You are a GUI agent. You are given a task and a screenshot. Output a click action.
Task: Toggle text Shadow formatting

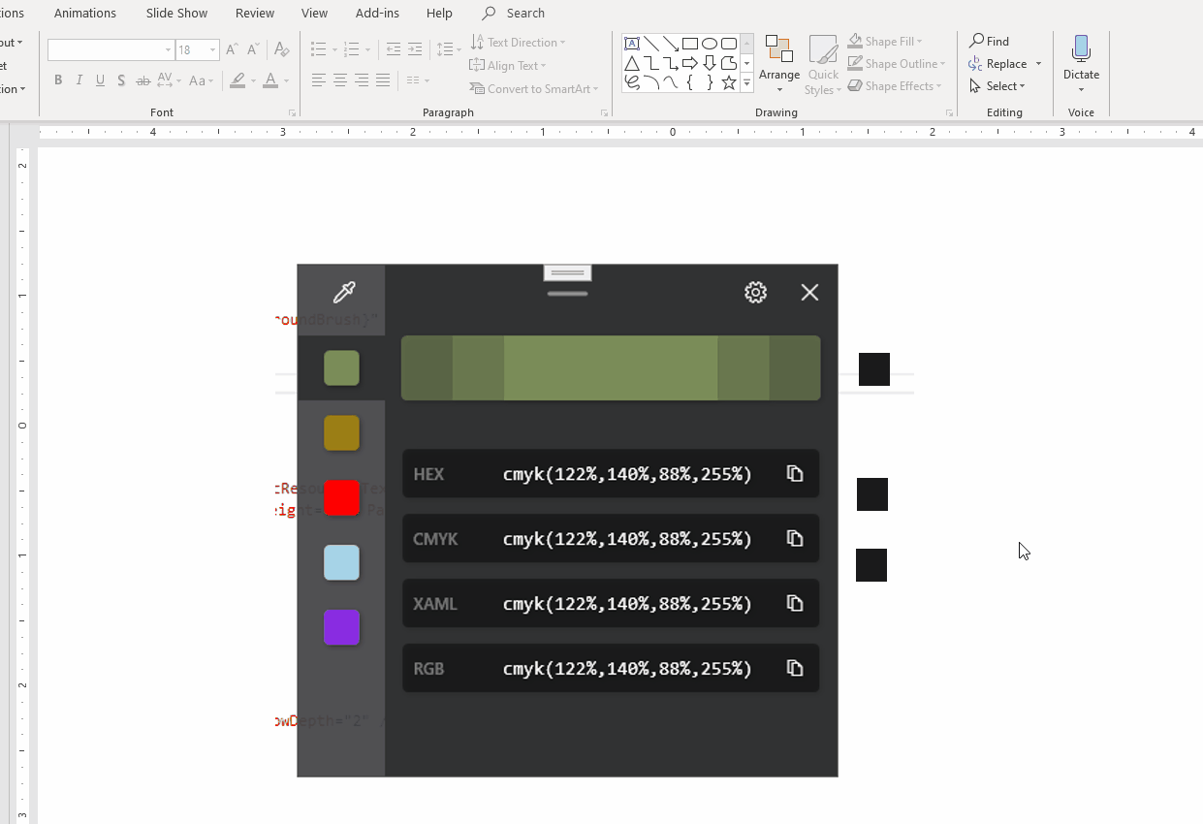click(121, 80)
